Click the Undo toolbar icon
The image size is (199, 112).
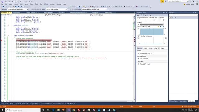pyautogui.click(x=21, y=7)
